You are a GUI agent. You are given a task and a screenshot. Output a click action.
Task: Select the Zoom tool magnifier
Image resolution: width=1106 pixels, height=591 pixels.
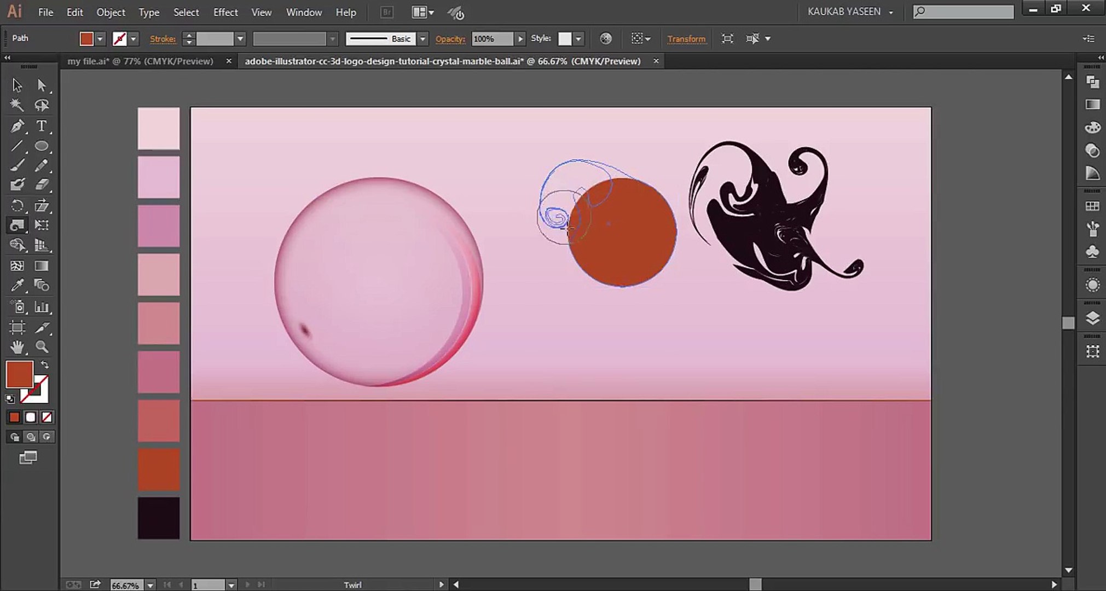pos(42,347)
